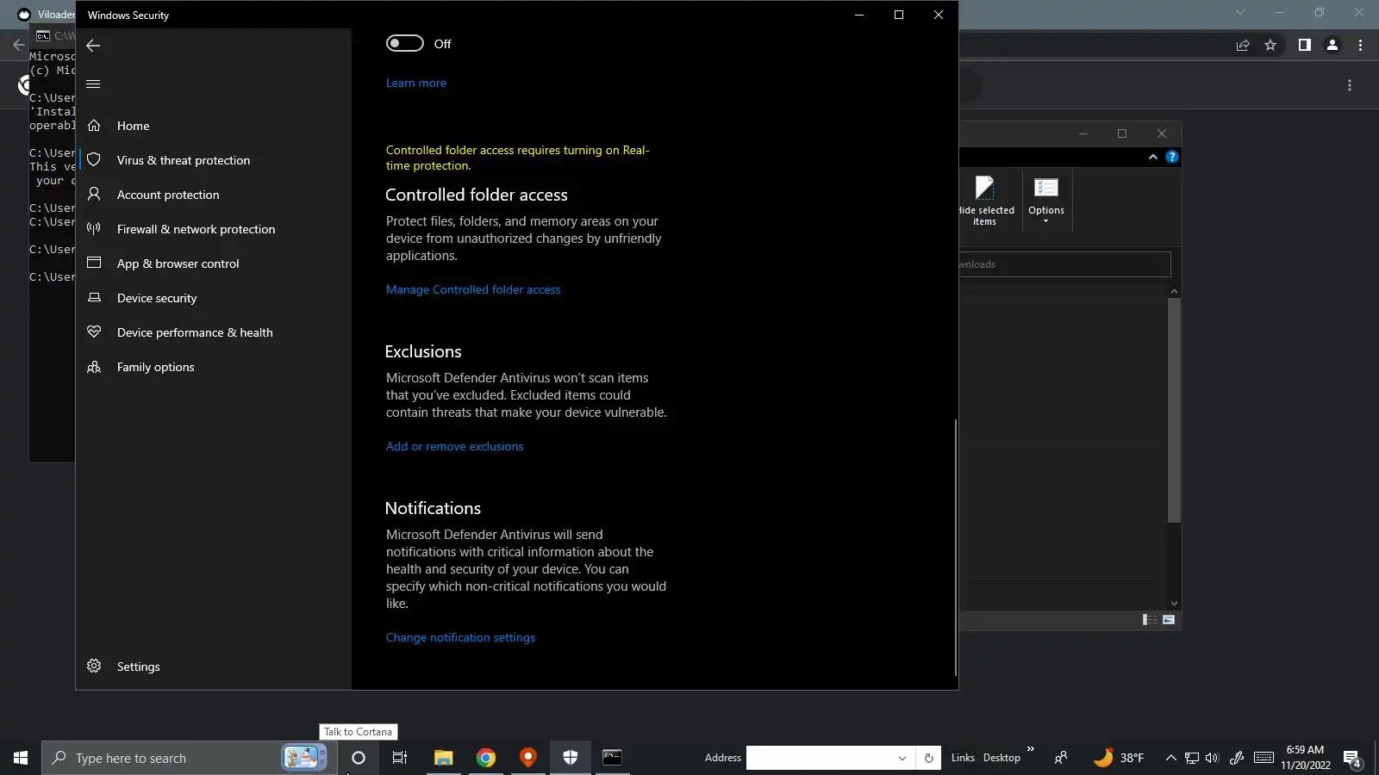Viewport: 1379px width, 775px height.
Task: Expand the Desktop toolbar chevron
Action: point(1031,749)
